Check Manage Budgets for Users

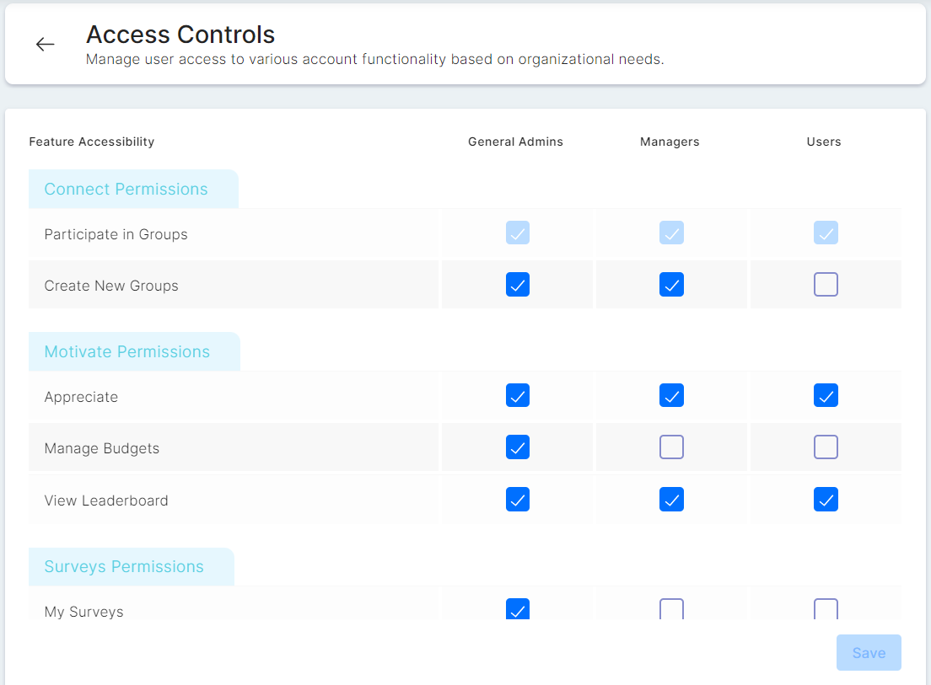[x=826, y=447]
